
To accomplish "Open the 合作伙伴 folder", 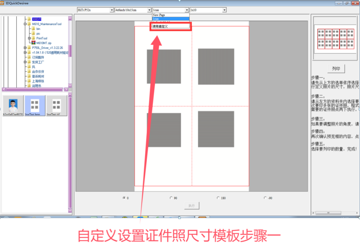I will click(x=38, y=72).
